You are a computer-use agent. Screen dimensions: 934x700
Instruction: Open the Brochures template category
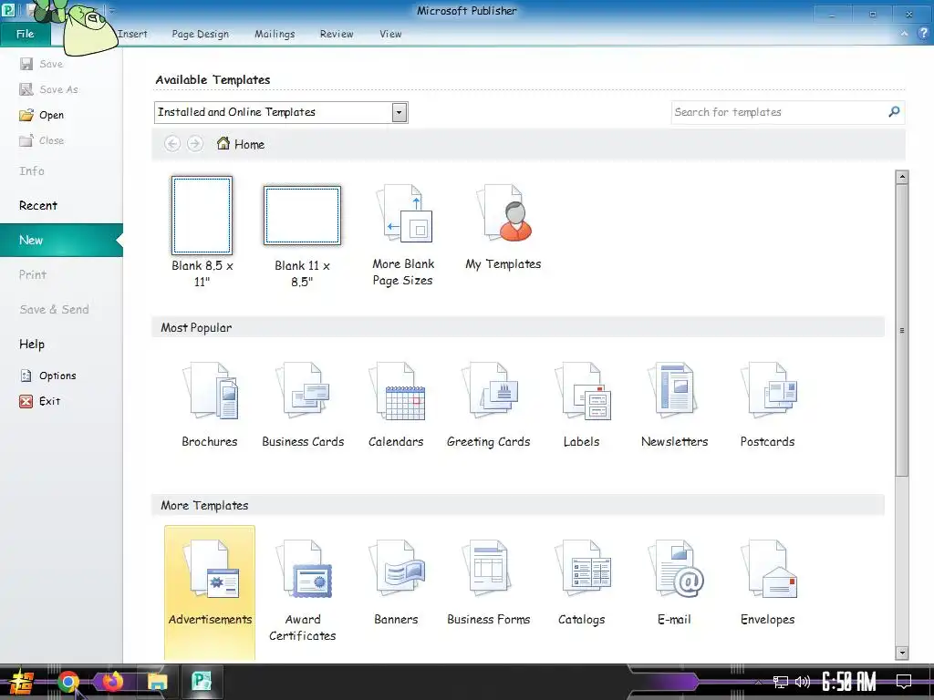[x=210, y=405]
